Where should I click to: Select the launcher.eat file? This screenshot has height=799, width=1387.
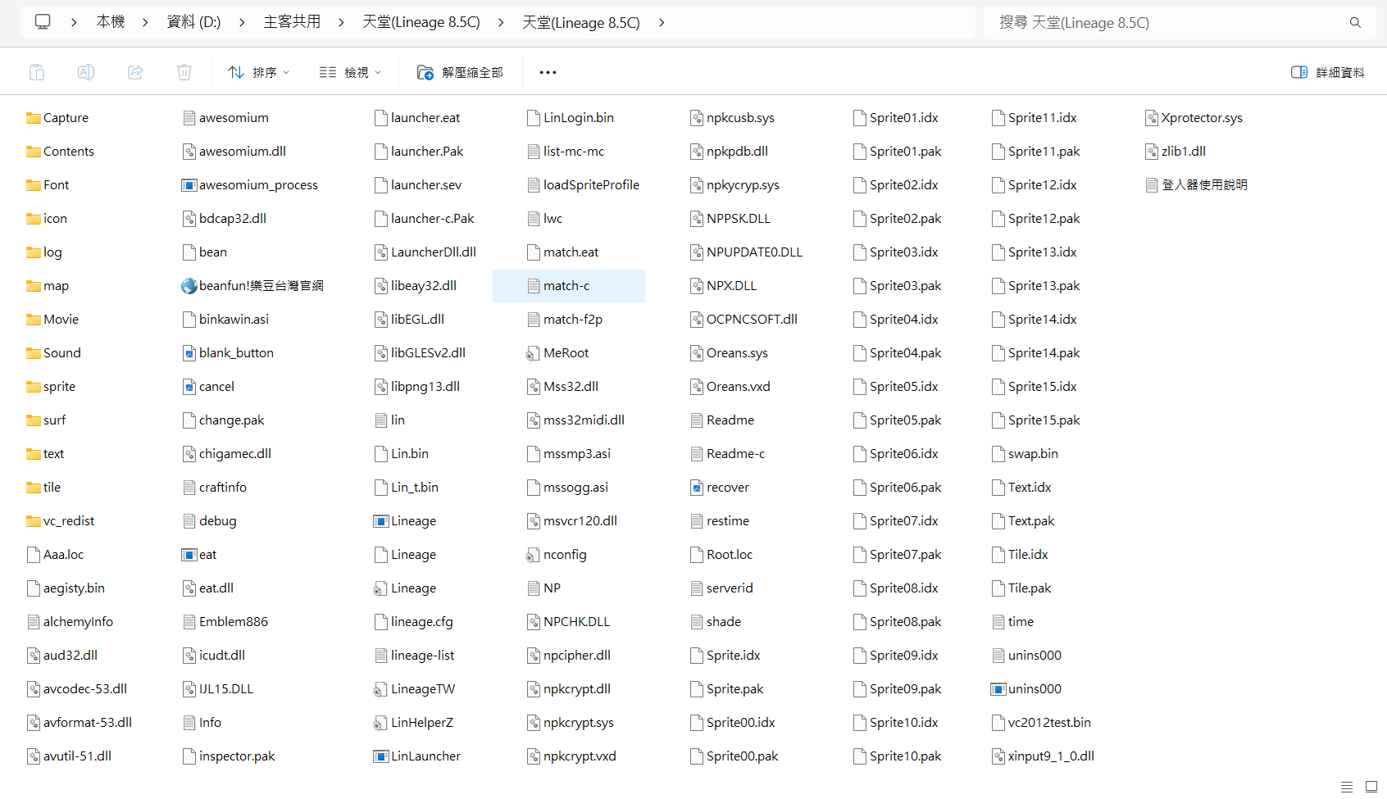pyautogui.click(x=416, y=118)
